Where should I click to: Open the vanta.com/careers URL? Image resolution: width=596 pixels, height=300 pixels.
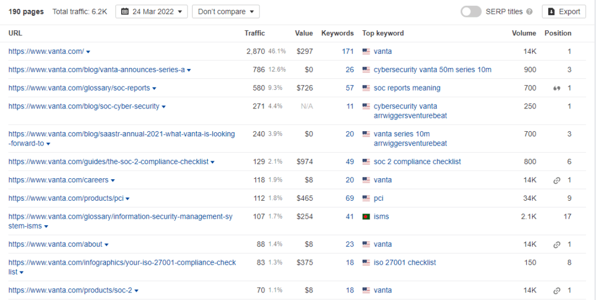[59, 180]
